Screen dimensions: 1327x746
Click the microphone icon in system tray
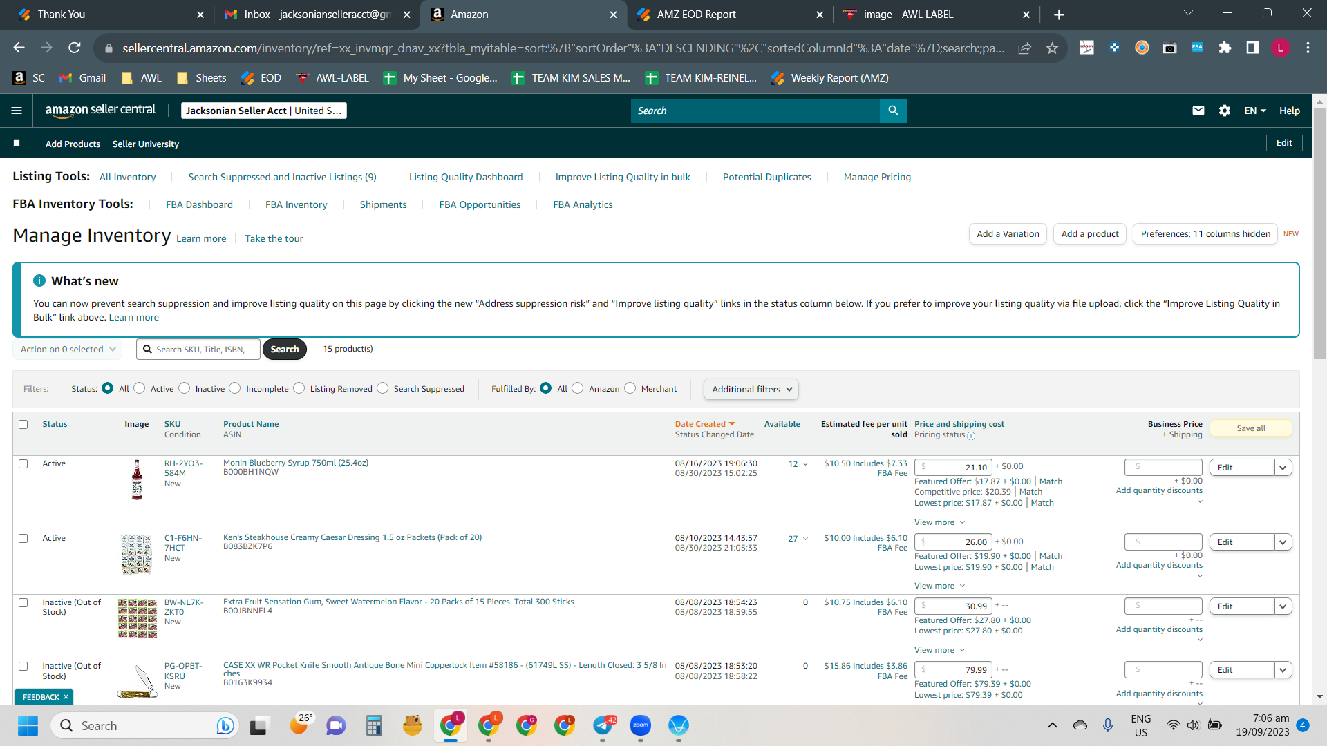pyautogui.click(x=1108, y=725)
